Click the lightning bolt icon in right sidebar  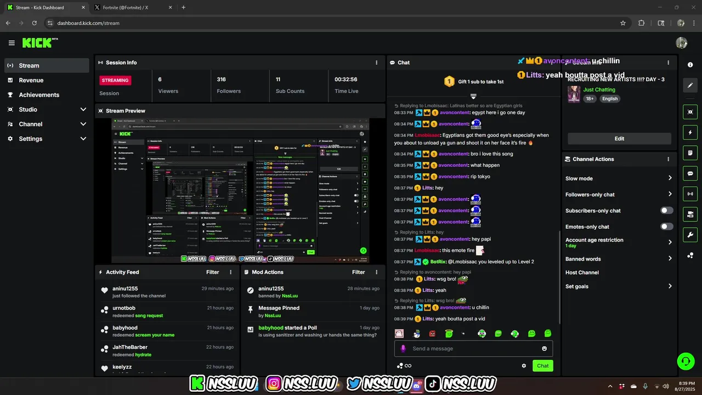coord(690,132)
